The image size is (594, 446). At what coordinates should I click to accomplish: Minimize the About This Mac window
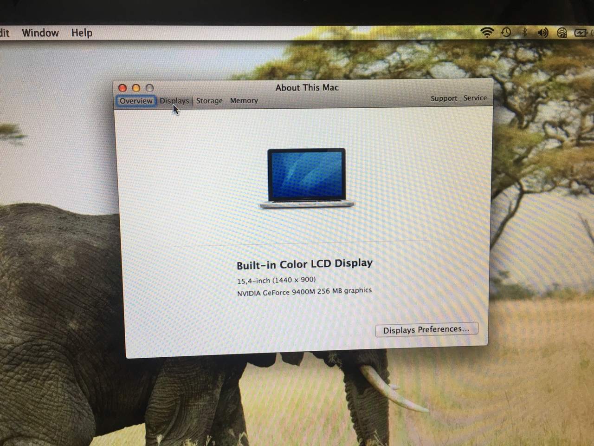pyautogui.click(x=136, y=88)
